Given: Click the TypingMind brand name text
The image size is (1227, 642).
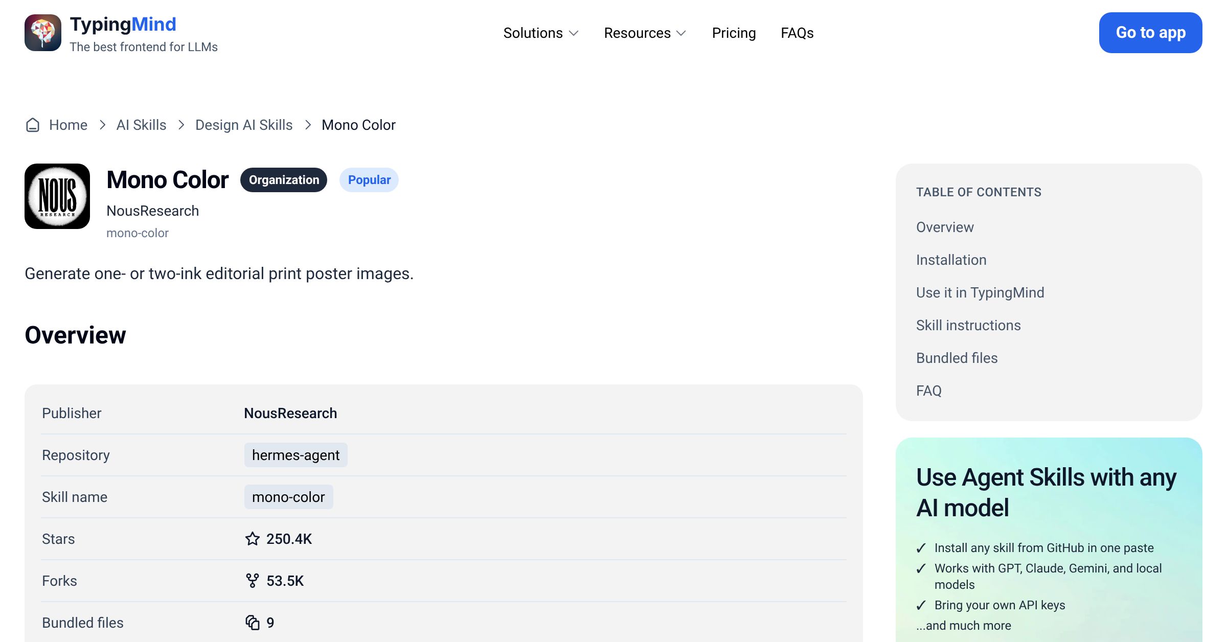Looking at the screenshot, I should (123, 24).
